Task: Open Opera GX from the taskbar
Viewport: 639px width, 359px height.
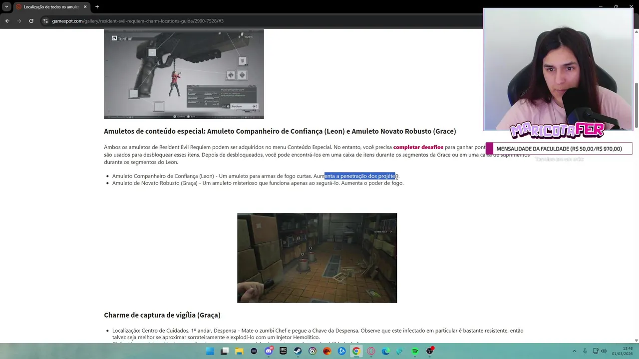Action: pos(371,351)
